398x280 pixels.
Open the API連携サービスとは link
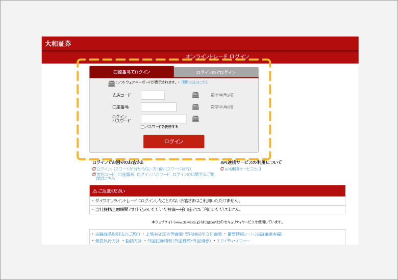(243, 169)
